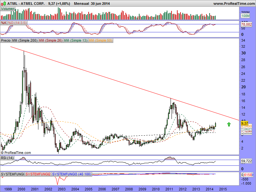This screenshot has width=256, height=192.
Task: Click the 2009 label on the time axis
Action: [x=142, y=189]
